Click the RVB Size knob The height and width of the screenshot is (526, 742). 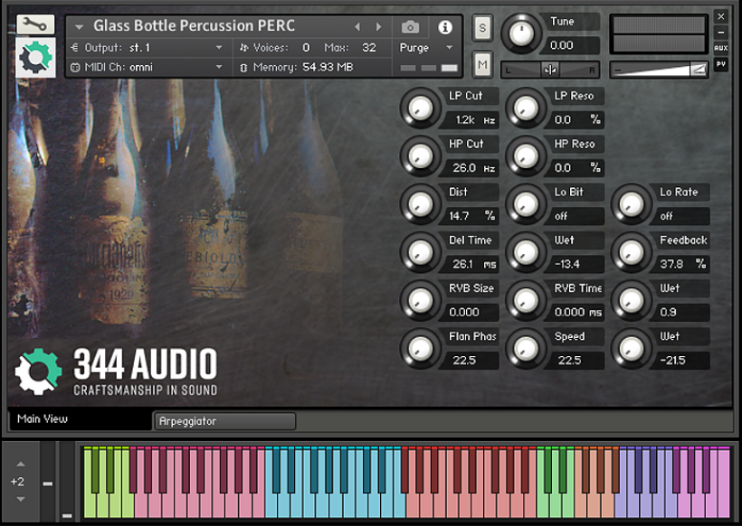click(420, 301)
